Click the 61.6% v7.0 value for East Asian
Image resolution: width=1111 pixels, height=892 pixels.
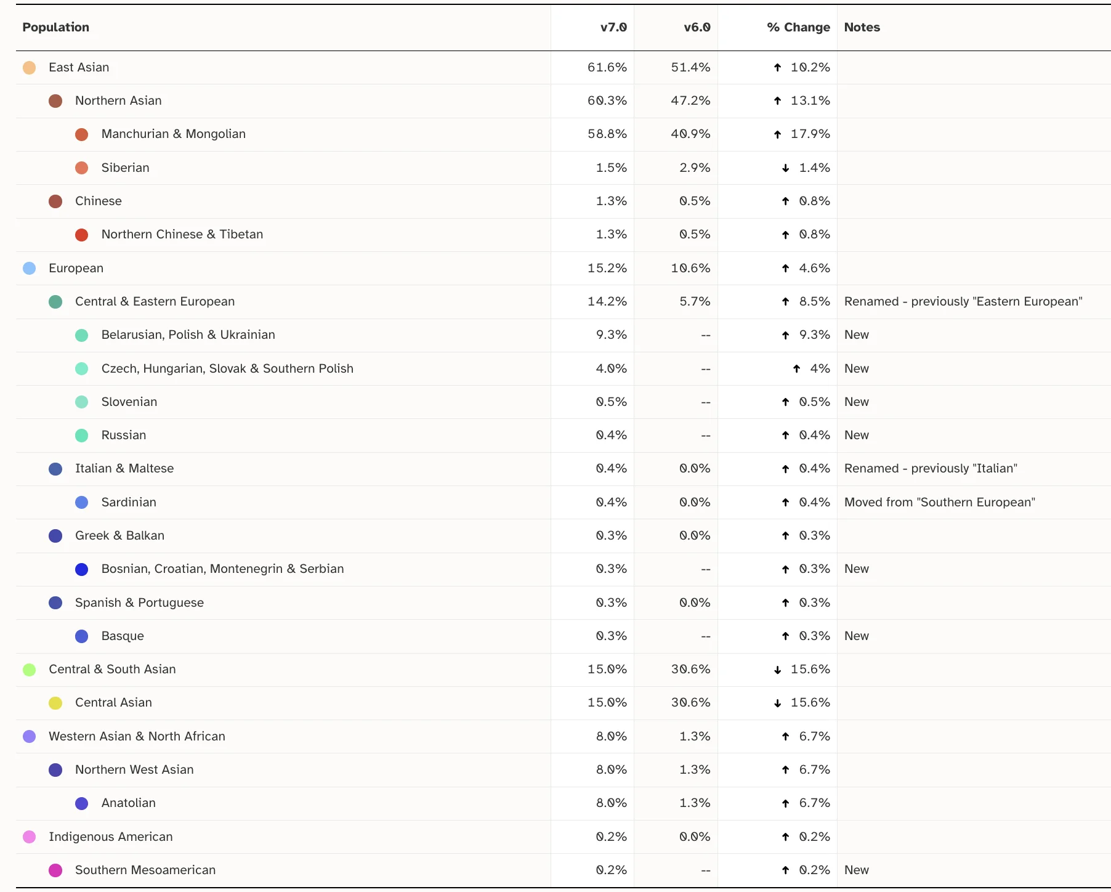(607, 67)
